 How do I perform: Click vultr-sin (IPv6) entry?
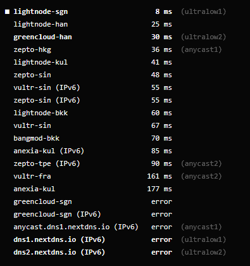(x=47, y=87)
